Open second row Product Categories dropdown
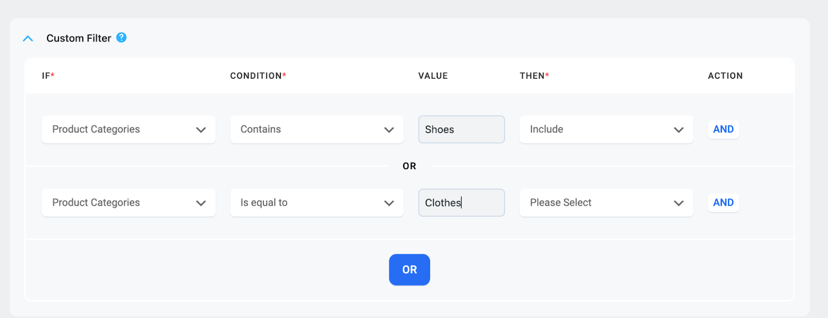Image resolution: width=828 pixels, height=318 pixels. click(128, 203)
